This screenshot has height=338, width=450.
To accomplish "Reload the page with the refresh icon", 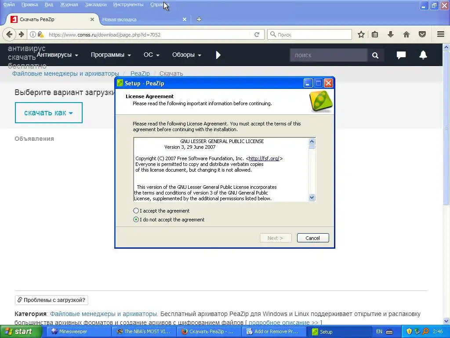I will pos(257,34).
